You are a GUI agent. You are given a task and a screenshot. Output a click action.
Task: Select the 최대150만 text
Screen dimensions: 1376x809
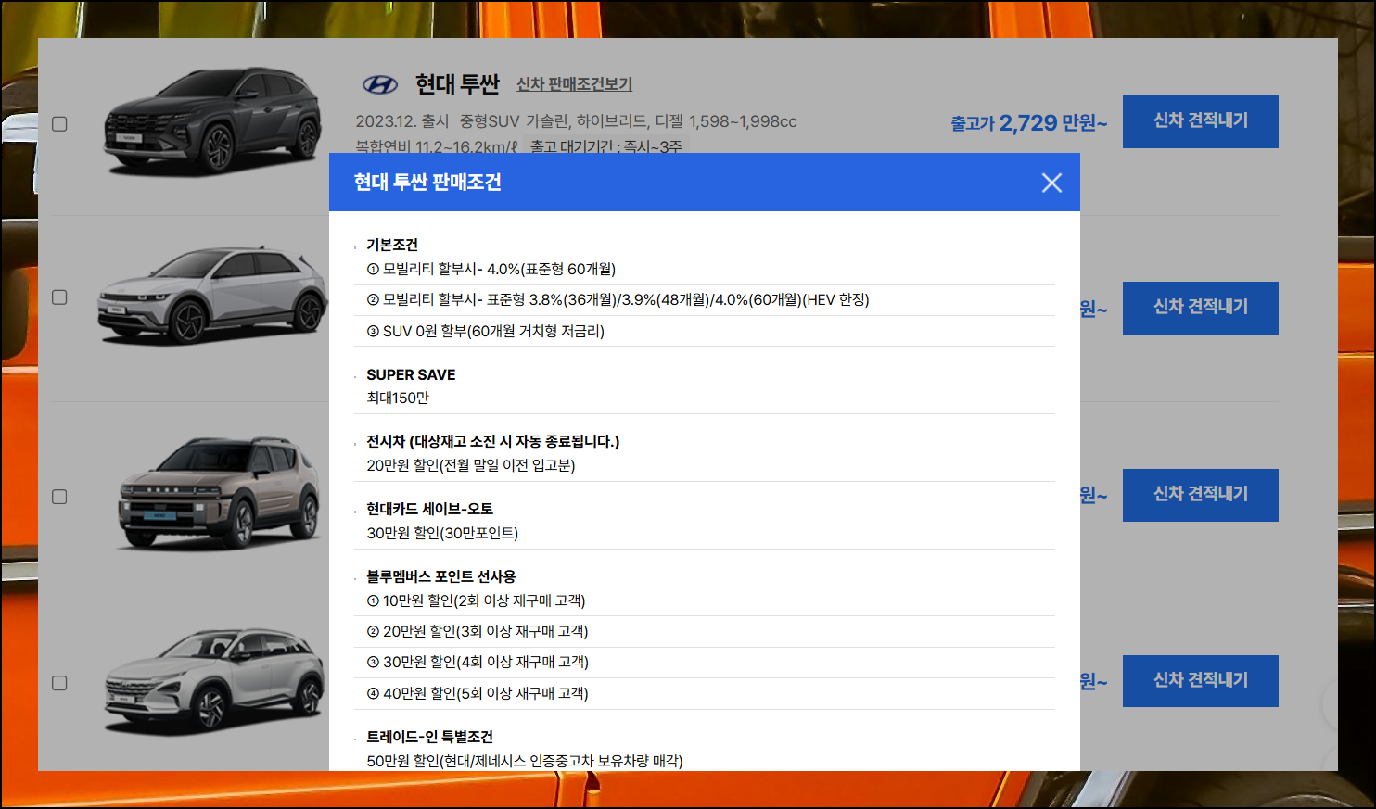[398, 398]
